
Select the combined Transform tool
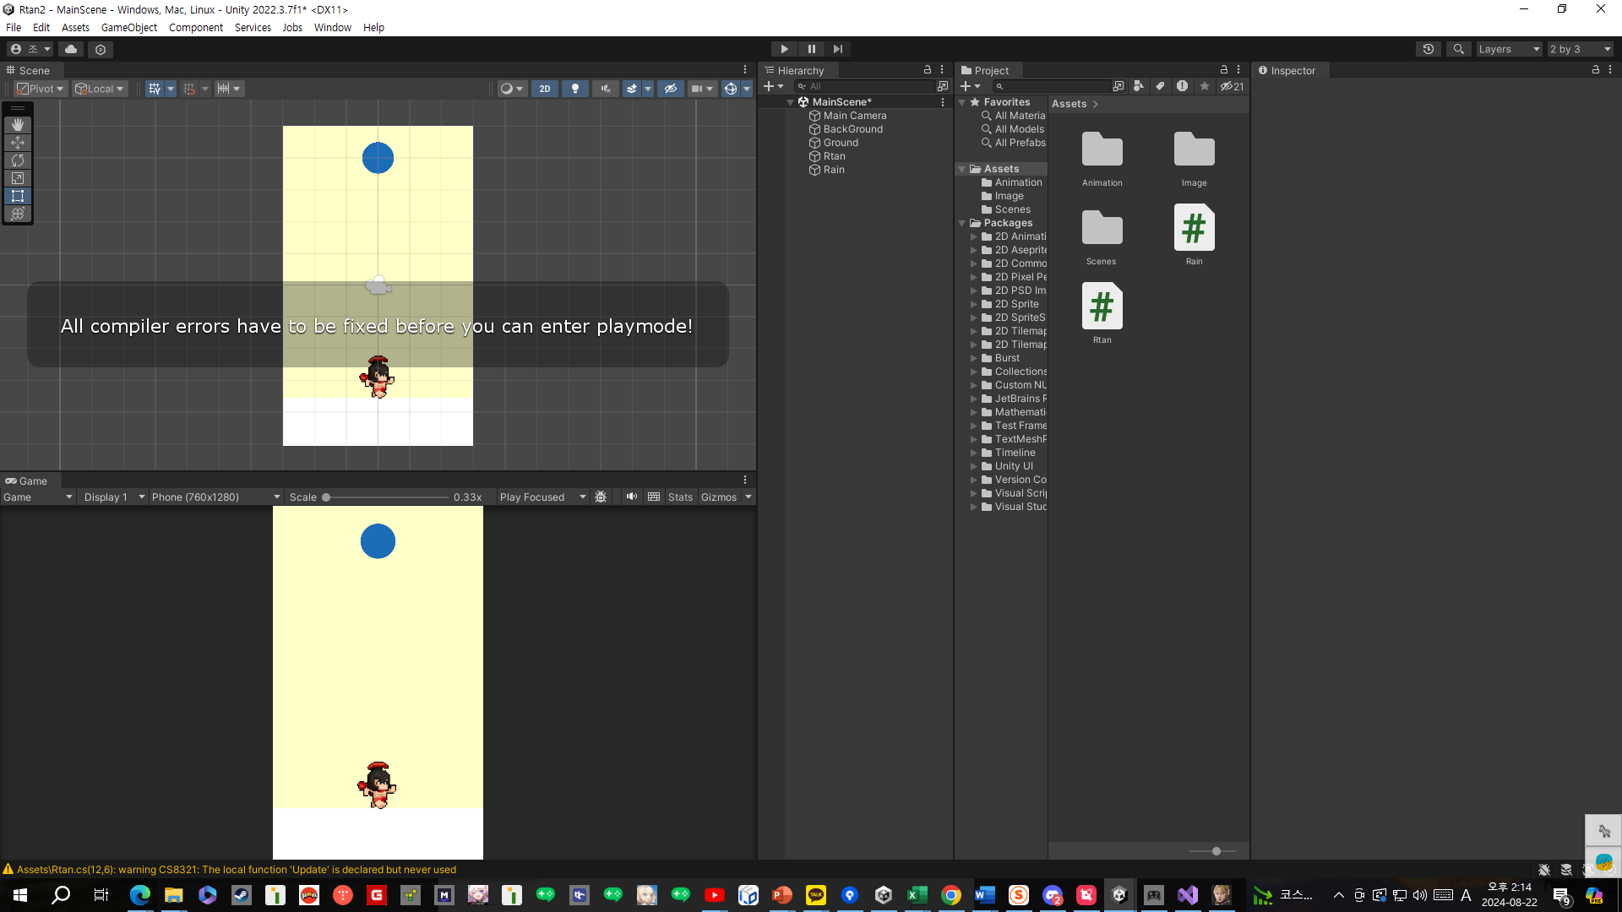tap(18, 214)
